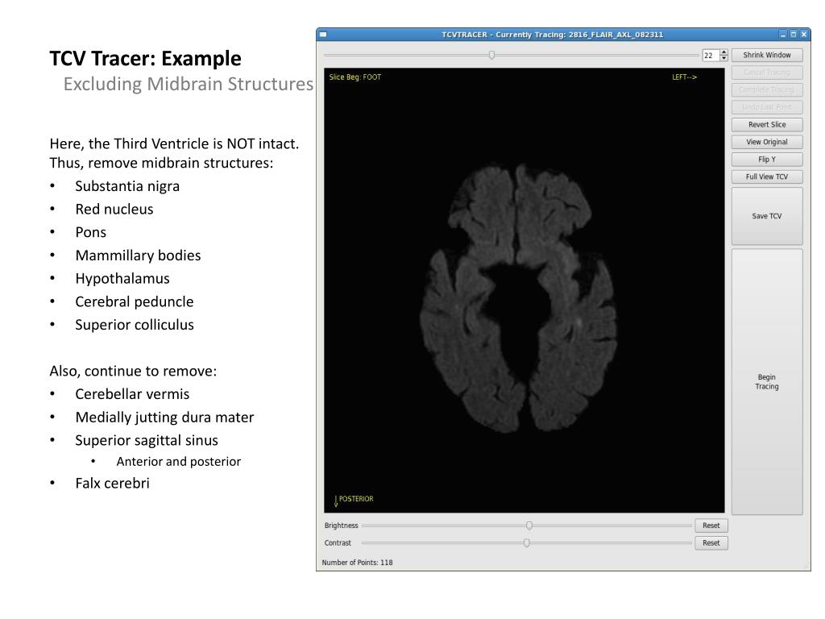Click the 'Cerebral peduncle' bullet
The image size is (825, 619).
135,302
